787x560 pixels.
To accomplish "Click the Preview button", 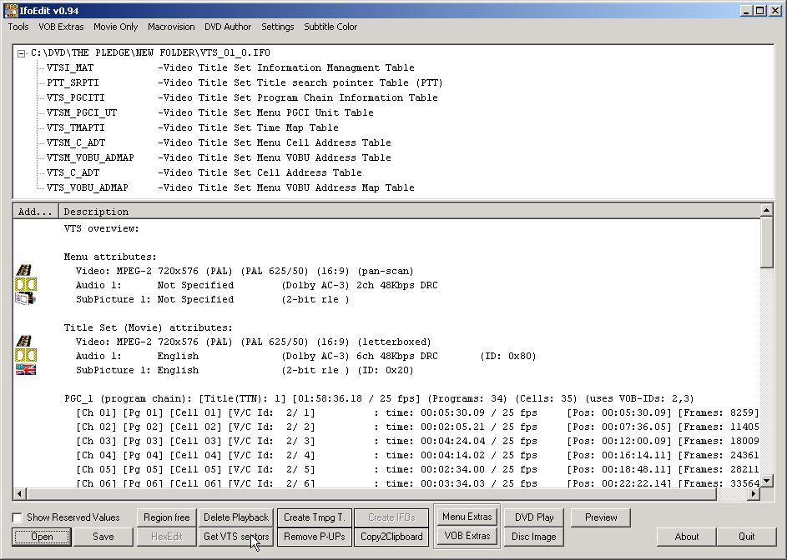I will tap(601, 517).
